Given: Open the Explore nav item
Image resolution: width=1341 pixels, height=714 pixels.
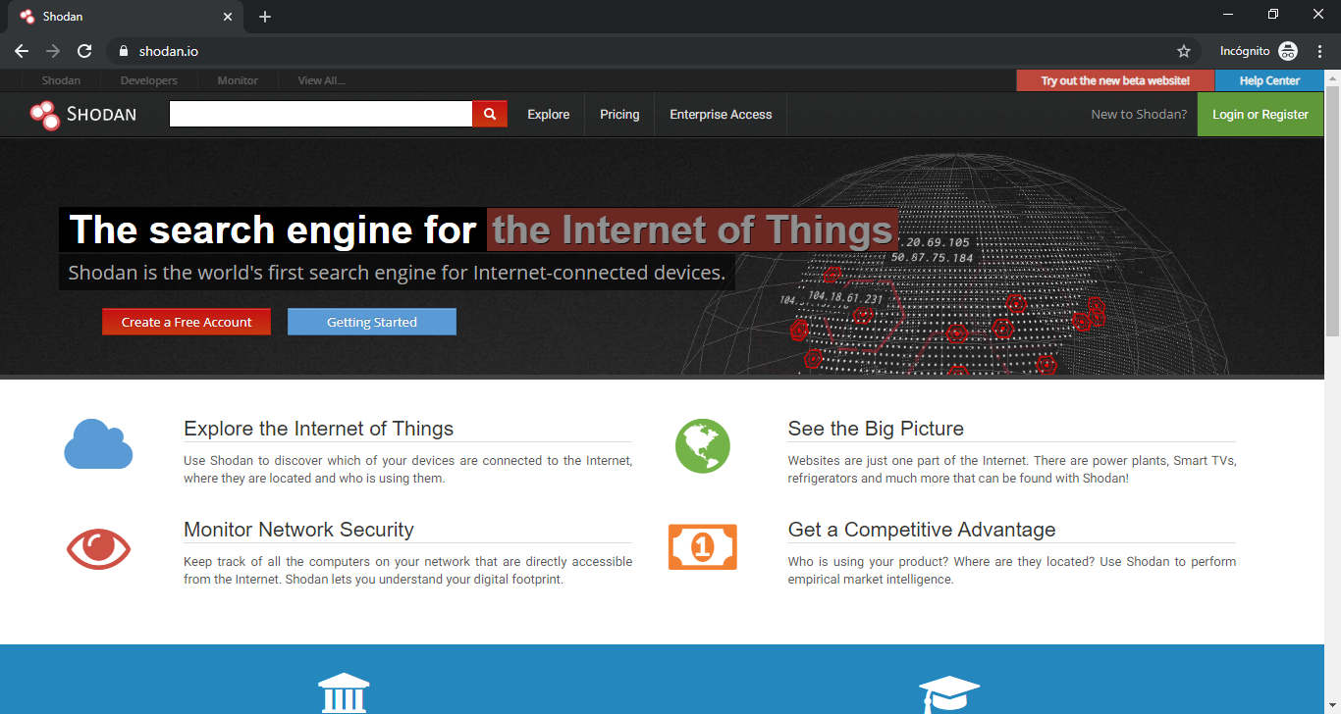Looking at the screenshot, I should pyautogui.click(x=548, y=115).
